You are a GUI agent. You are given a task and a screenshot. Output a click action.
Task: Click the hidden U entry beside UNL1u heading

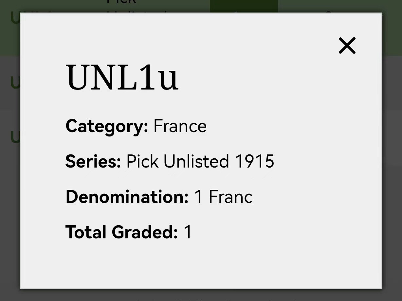tap(15, 83)
